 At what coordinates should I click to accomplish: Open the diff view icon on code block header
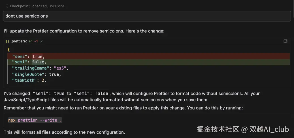pos(286,41)
